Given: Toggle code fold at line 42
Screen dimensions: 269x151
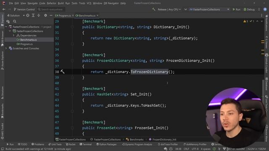Looking at the screenshot, I should 72,94.
